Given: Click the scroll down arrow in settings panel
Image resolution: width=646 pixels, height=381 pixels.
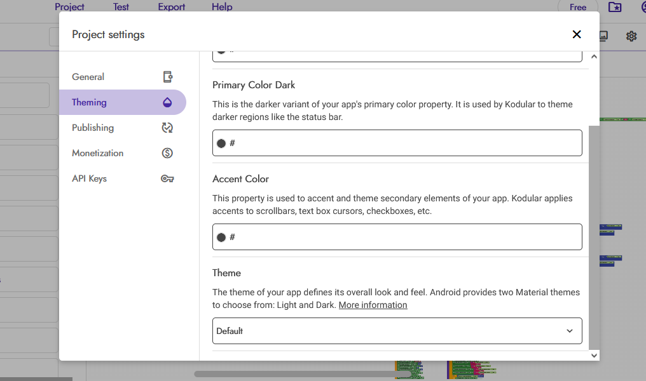Looking at the screenshot, I should pyautogui.click(x=594, y=356).
